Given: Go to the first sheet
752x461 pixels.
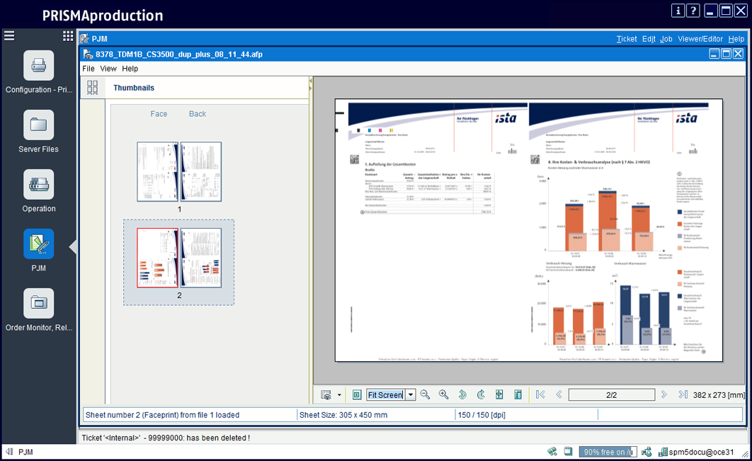Looking at the screenshot, I should coord(540,394).
